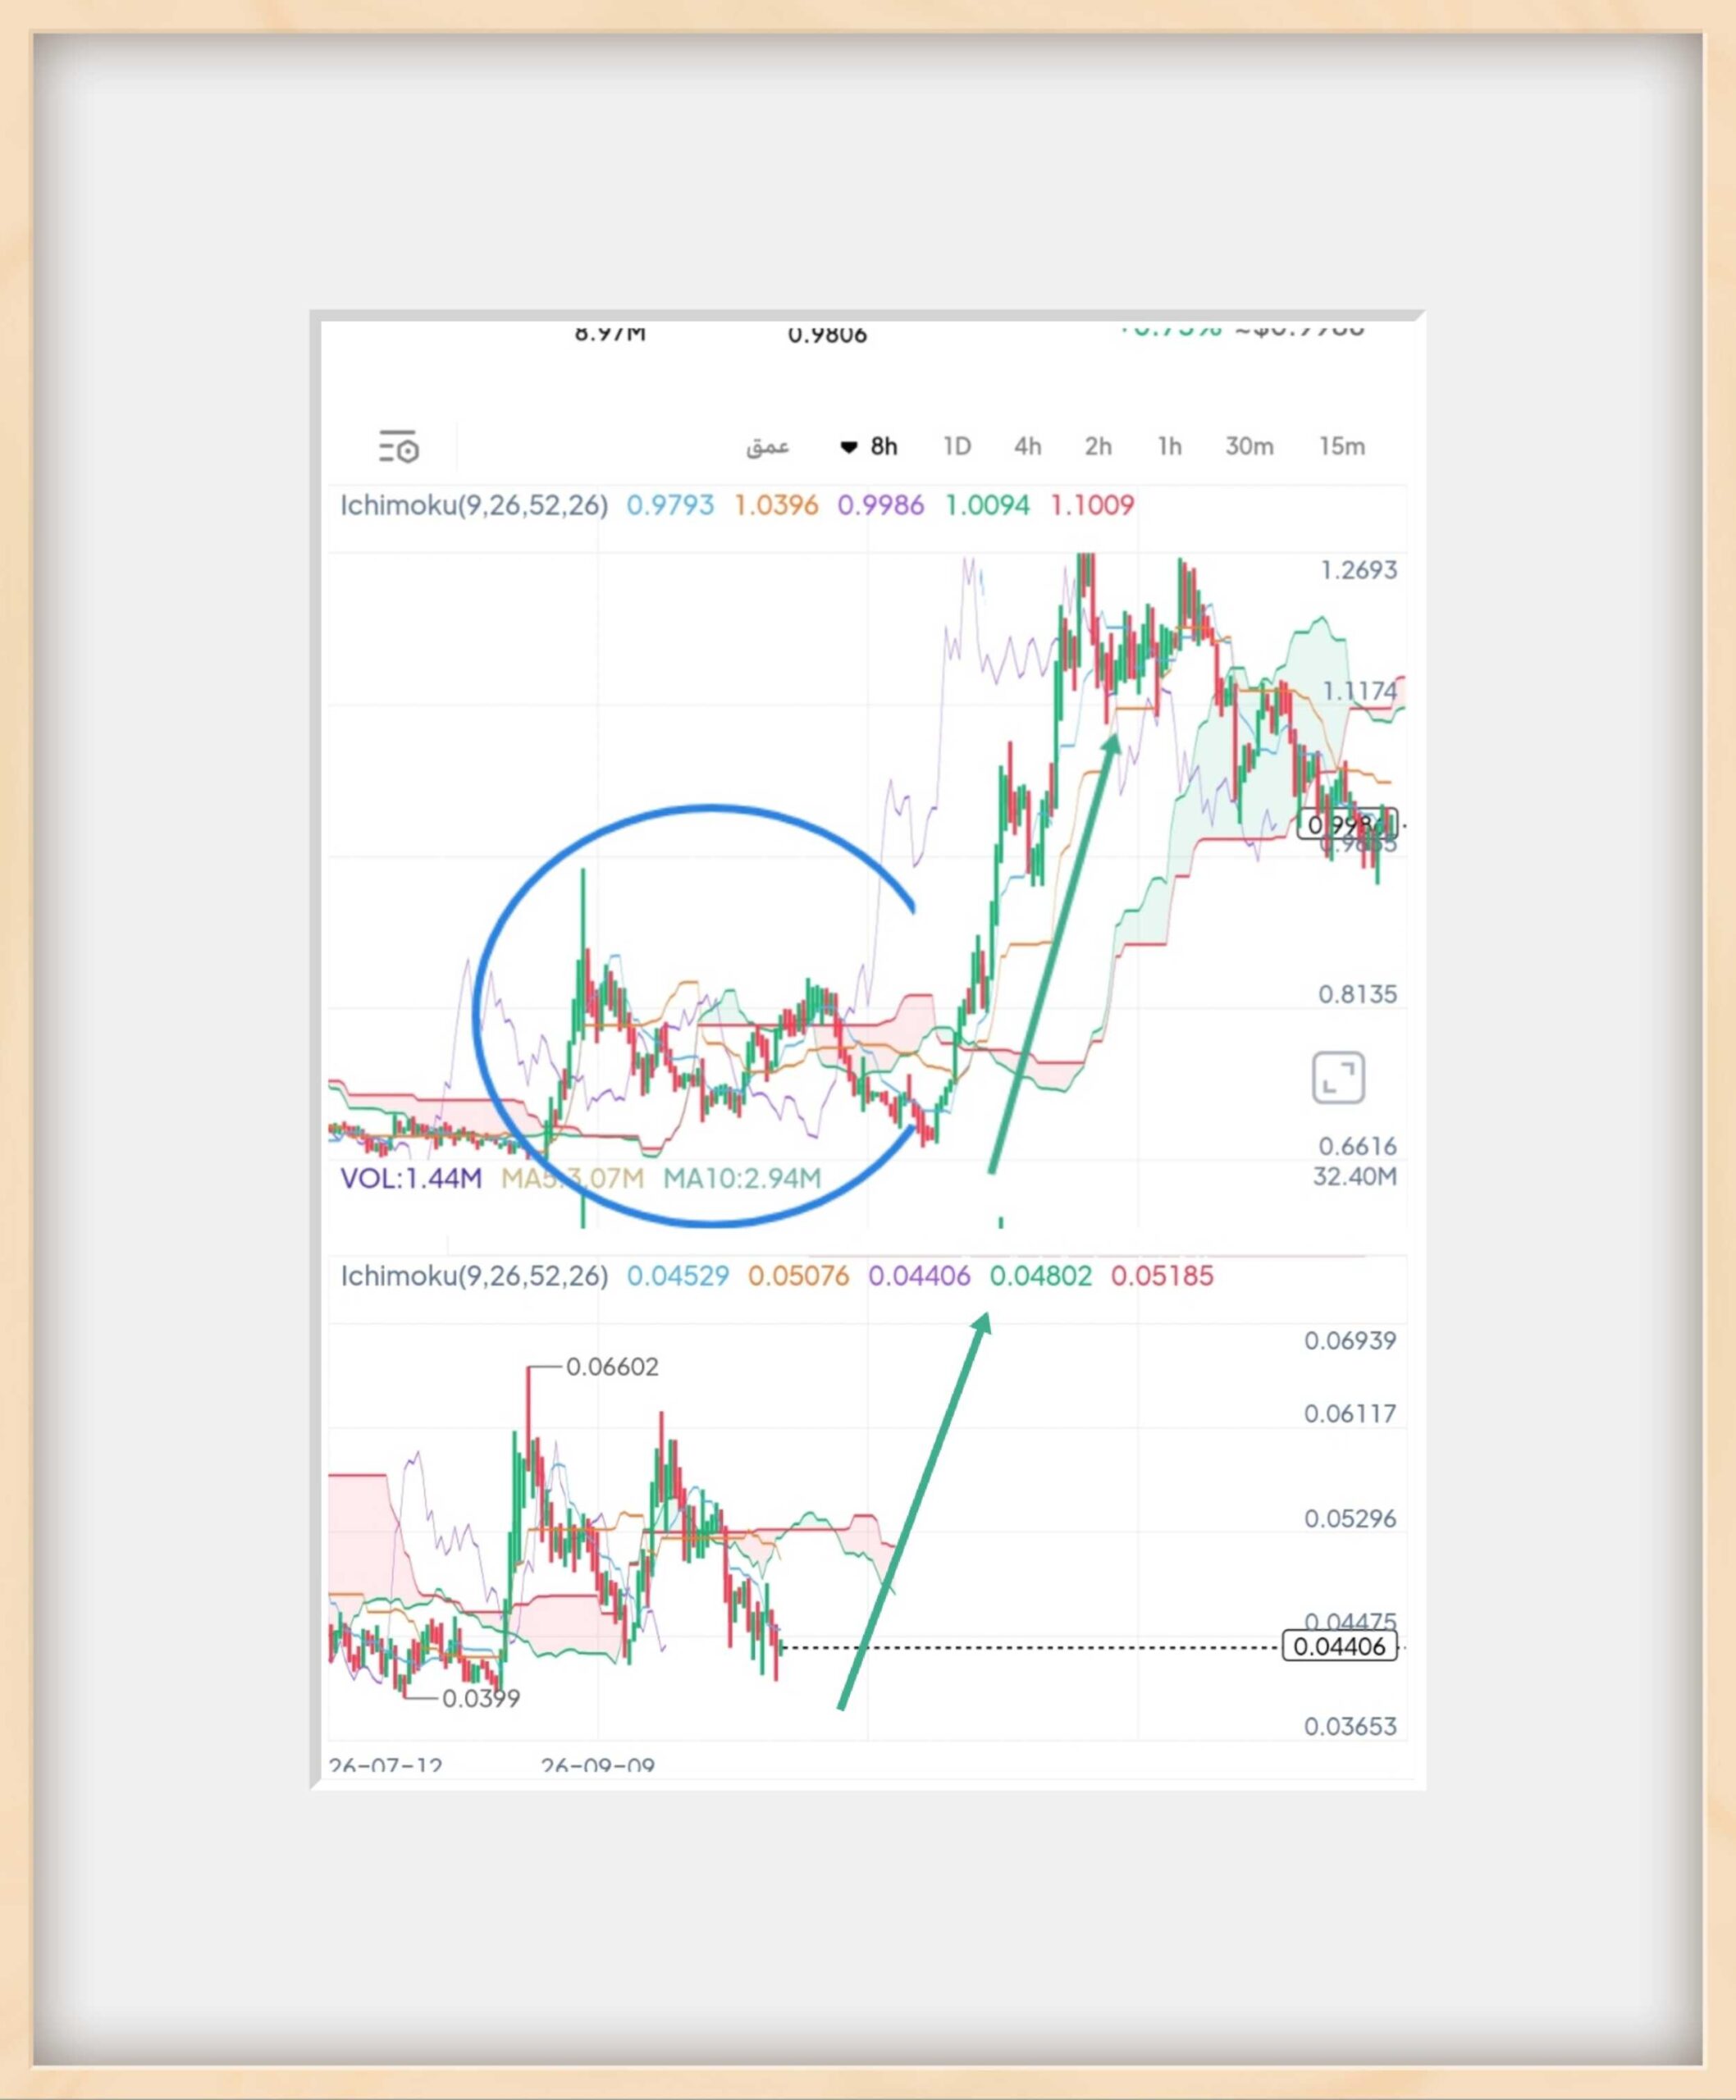
Task: Click the 0.06117 lower axis label
Action: (1350, 1414)
